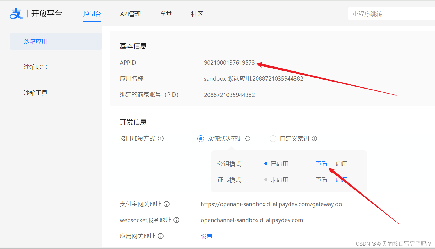Click 启用 in the 公钥模式 row
This screenshot has height=249, width=435.
(x=342, y=164)
